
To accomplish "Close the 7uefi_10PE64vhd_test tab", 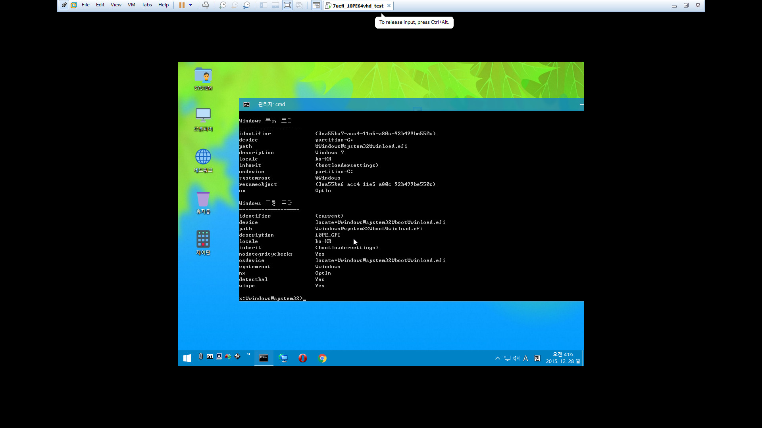I will pyautogui.click(x=389, y=6).
